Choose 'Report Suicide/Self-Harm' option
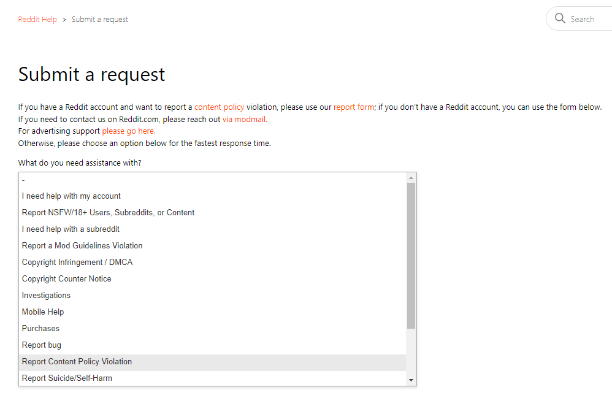 tap(212, 378)
